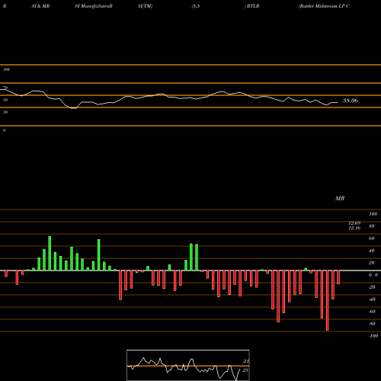
Task: Click the 'Rattler Midstream LP C' title text
Action: tap(324, 6)
